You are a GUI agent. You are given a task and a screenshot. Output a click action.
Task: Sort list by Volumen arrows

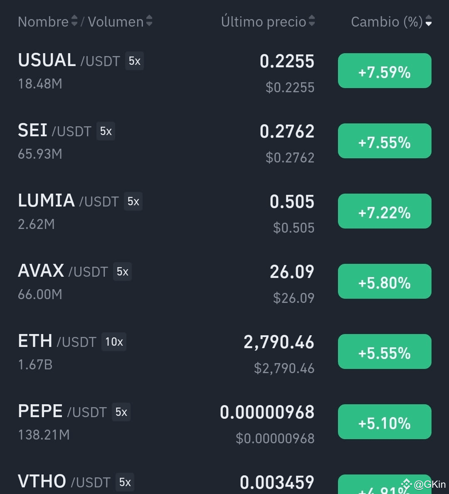(149, 21)
